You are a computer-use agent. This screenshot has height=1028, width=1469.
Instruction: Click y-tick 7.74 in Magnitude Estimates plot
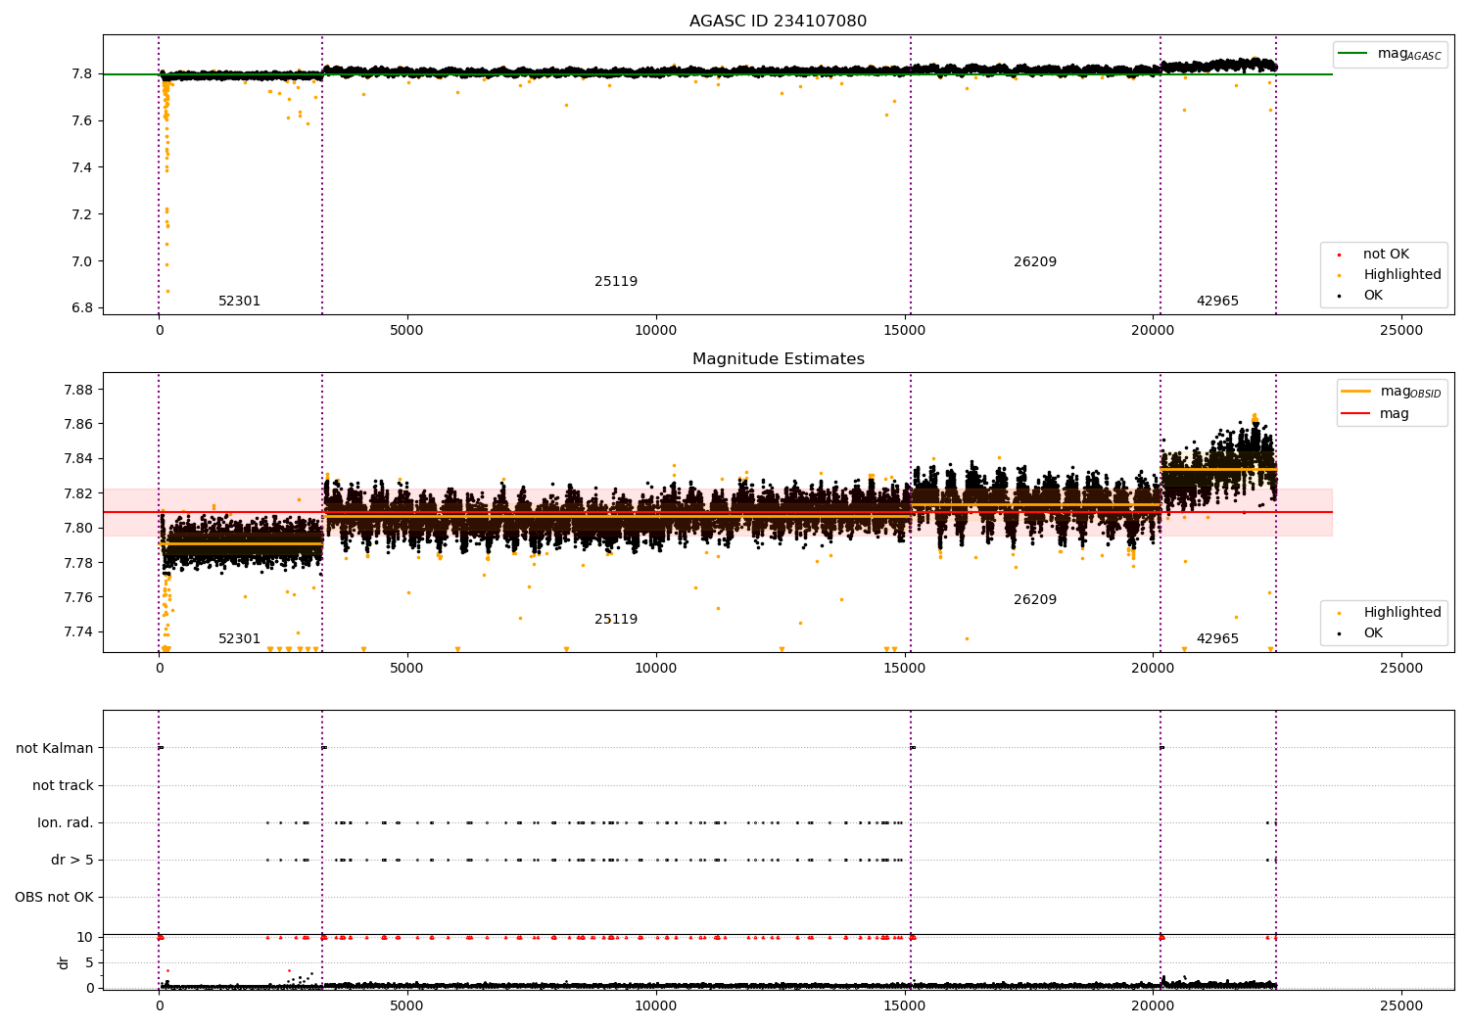pos(76,632)
